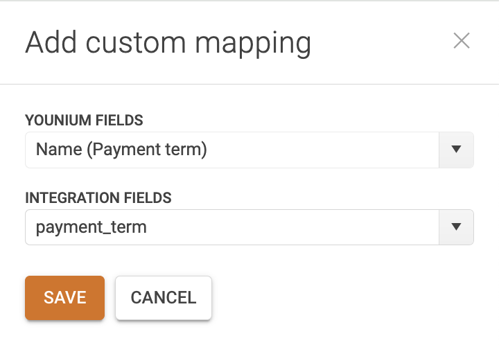The height and width of the screenshot is (345, 499).
Task: Select the 'Add custom mapping' title text
Action: click(168, 43)
